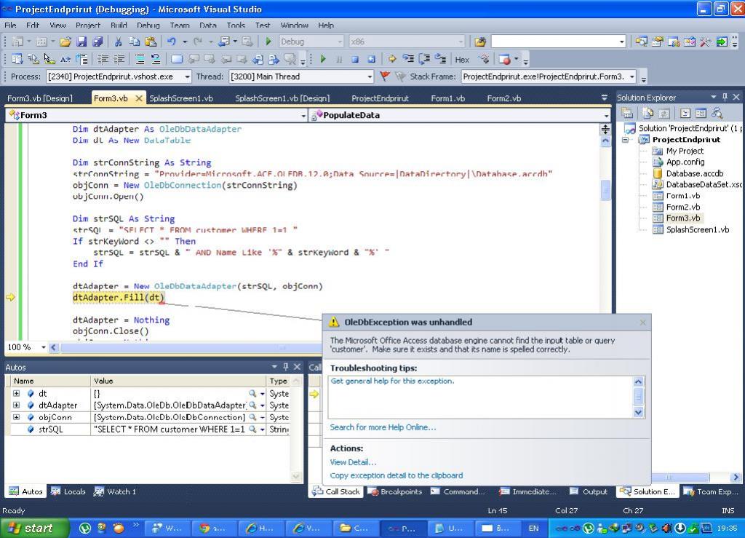Click the Show Next Statement yellow arrow icon

point(392,60)
